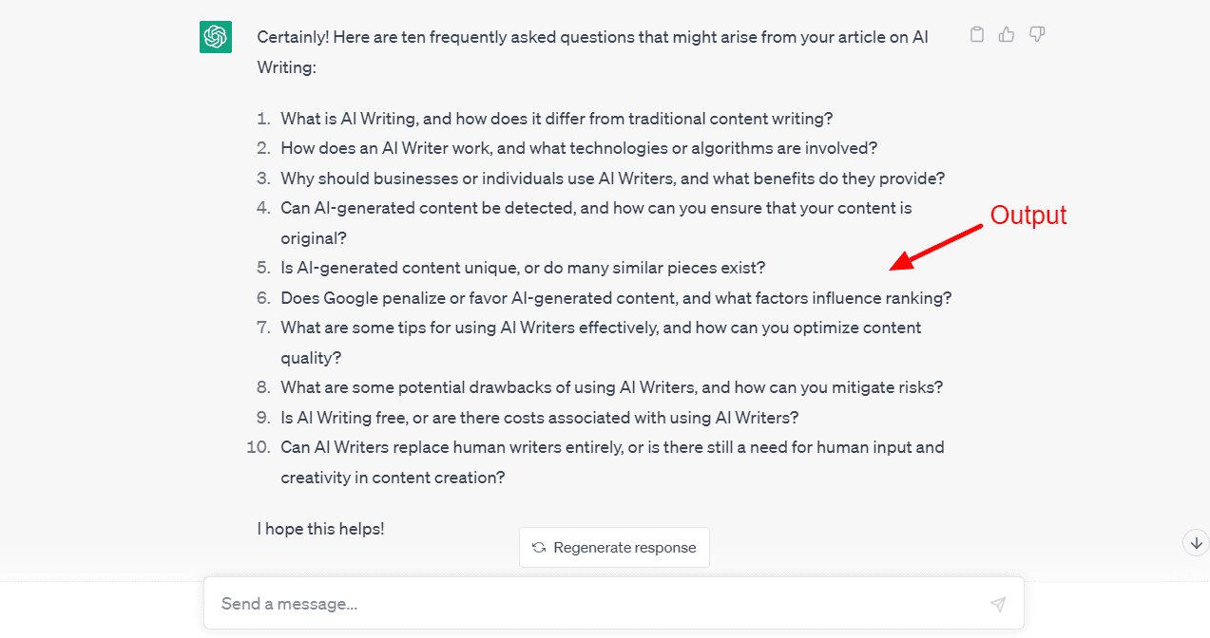Focus the 'Send a message...' input box

point(599,604)
